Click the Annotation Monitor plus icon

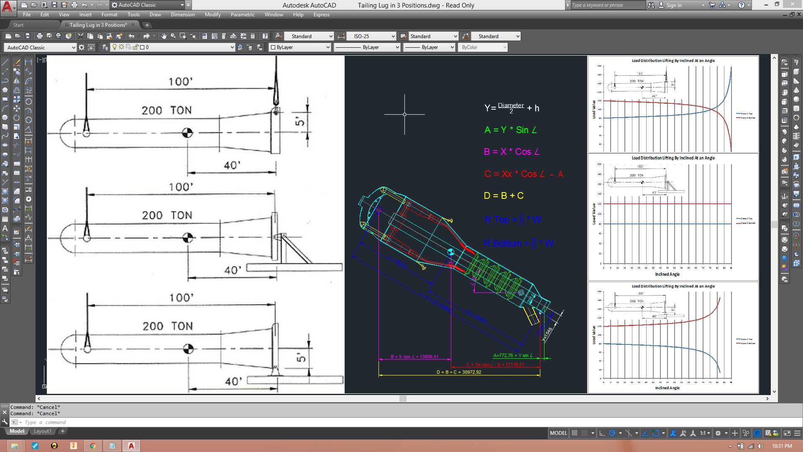coord(735,433)
